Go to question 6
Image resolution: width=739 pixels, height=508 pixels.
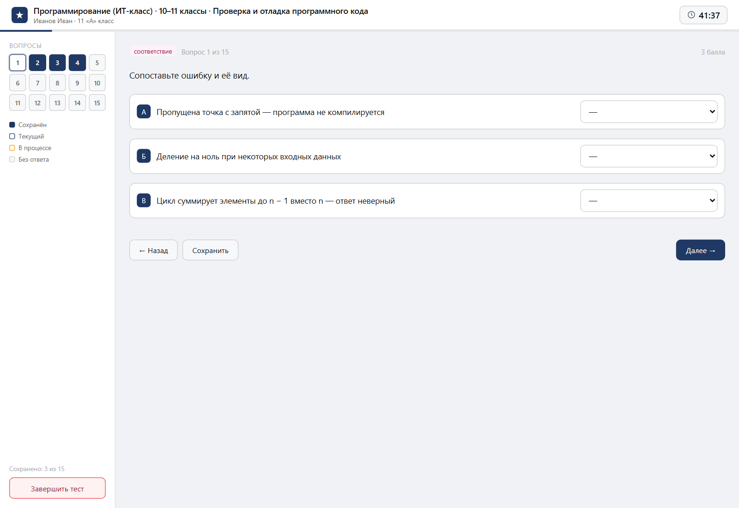click(18, 83)
